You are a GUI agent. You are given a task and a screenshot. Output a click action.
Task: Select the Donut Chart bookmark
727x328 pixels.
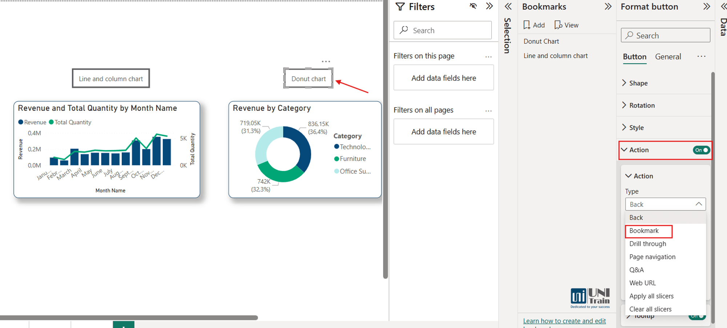click(x=541, y=41)
